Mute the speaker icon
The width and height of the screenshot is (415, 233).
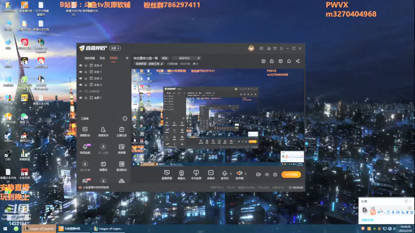239,173
